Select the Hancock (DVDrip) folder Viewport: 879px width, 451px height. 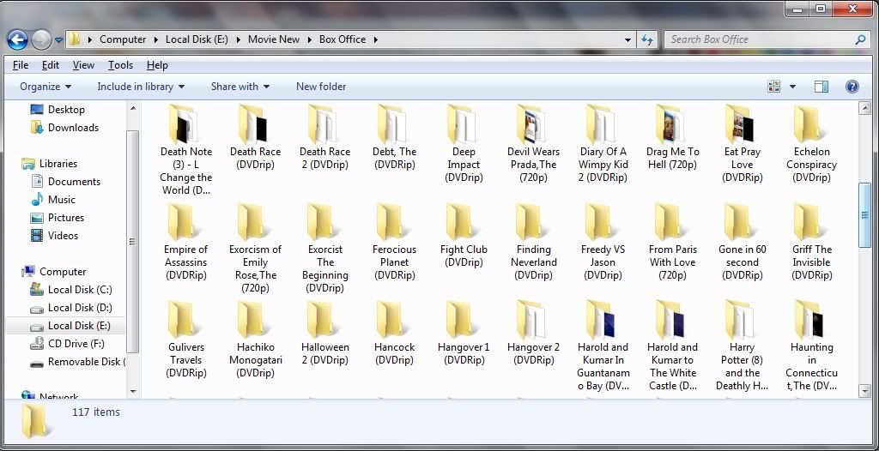pyautogui.click(x=394, y=334)
